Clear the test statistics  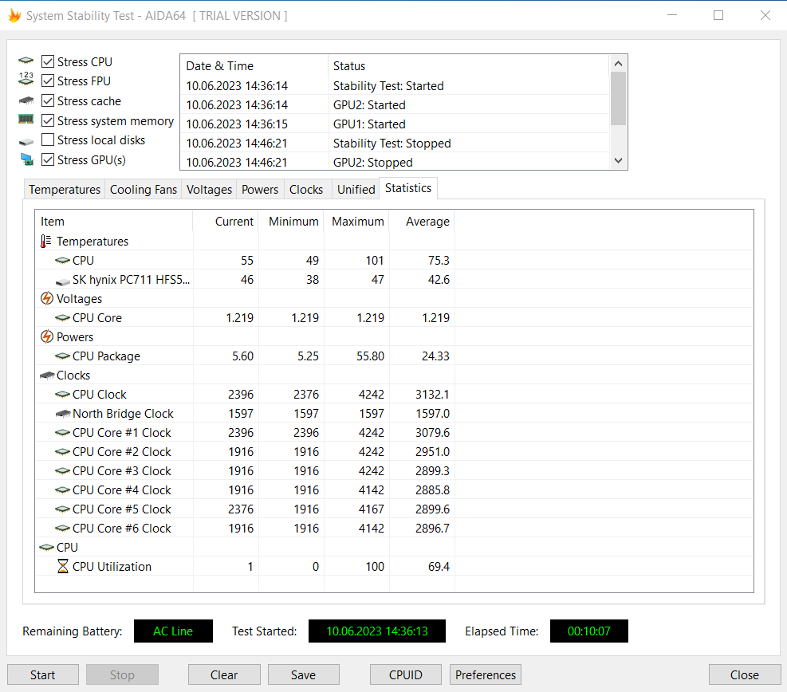coord(224,675)
